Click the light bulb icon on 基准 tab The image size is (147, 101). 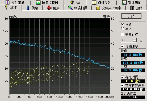pos(6,7)
